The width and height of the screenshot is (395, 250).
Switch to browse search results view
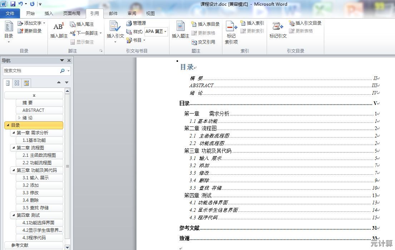click(26, 83)
